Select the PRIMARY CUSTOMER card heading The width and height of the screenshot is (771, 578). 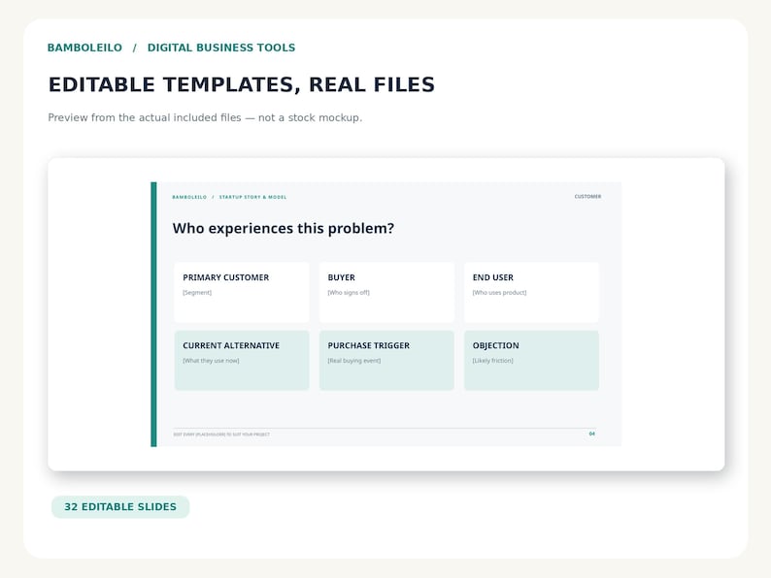225,277
